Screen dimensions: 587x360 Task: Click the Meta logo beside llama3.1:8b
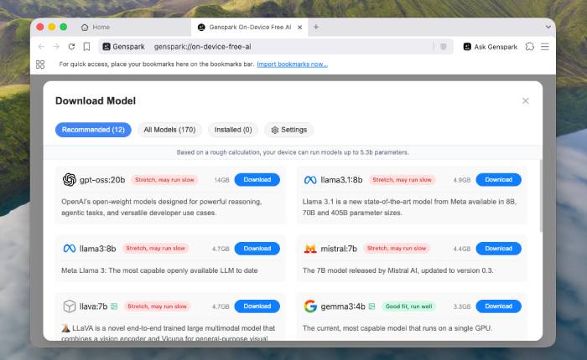310,180
